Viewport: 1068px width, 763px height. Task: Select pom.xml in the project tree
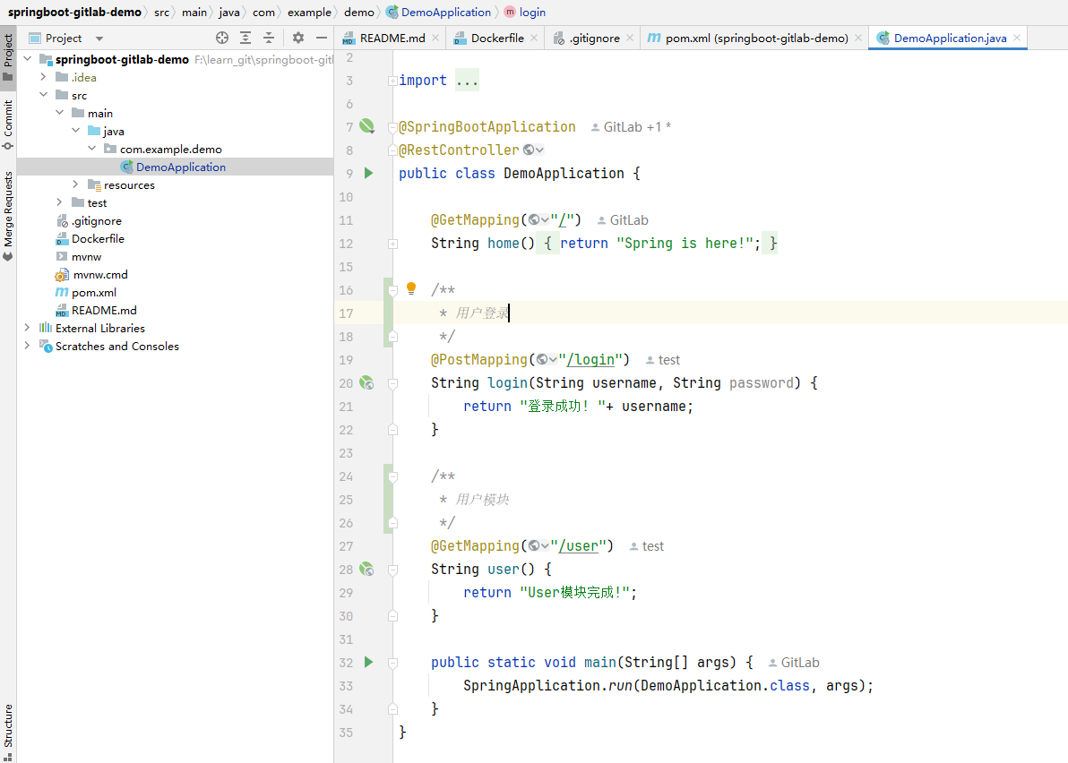pyautogui.click(x=94, y=293)
